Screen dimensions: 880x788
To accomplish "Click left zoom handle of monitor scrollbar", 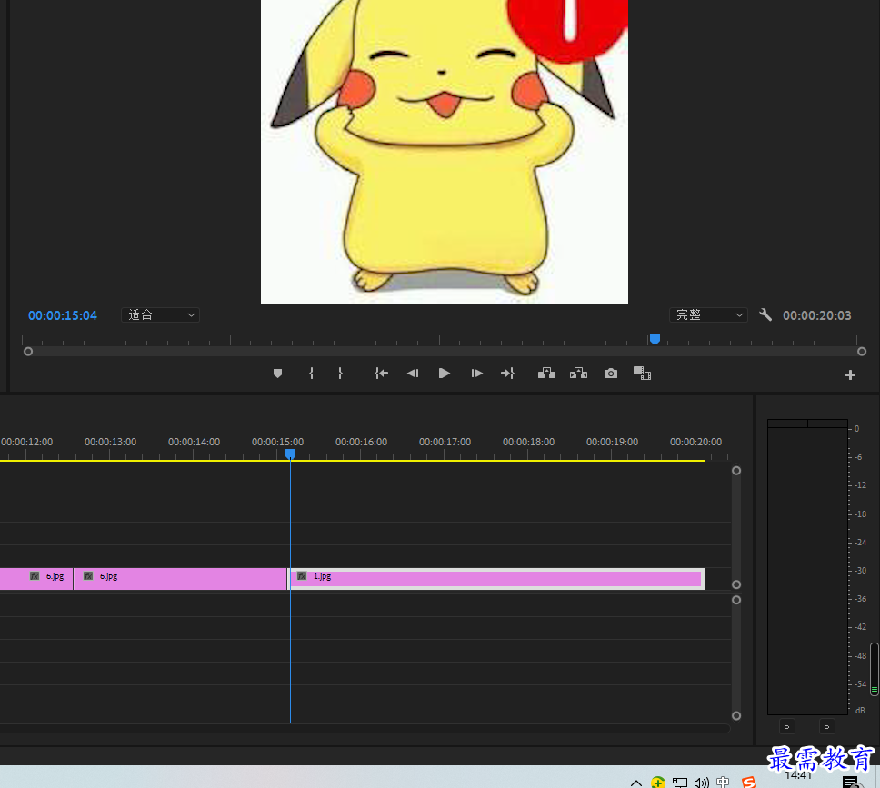I will click(x=28, y=352).
